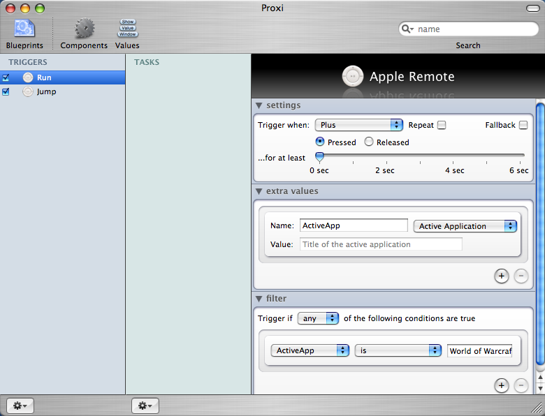Image resolution: width=545 pixels, height=416 pixels.
Task: Open the Blueprints toolbar icon
Action: pyautogui.click(x=24, y=28)
